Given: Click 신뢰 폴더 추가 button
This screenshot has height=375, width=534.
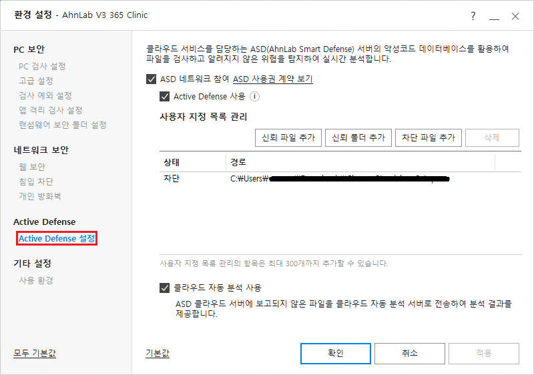Looking at the screenshot, I should [x=358, y=138].
